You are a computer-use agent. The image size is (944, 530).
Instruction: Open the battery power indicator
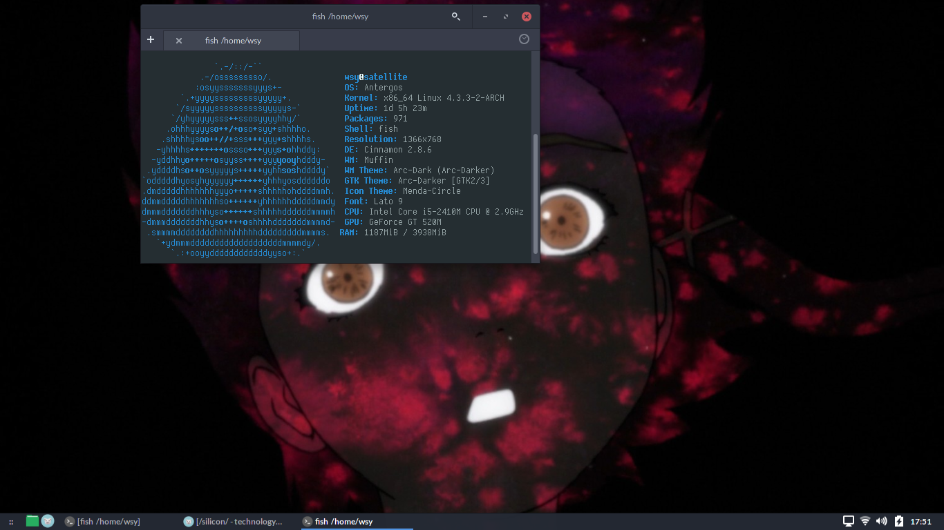[899, 521]
